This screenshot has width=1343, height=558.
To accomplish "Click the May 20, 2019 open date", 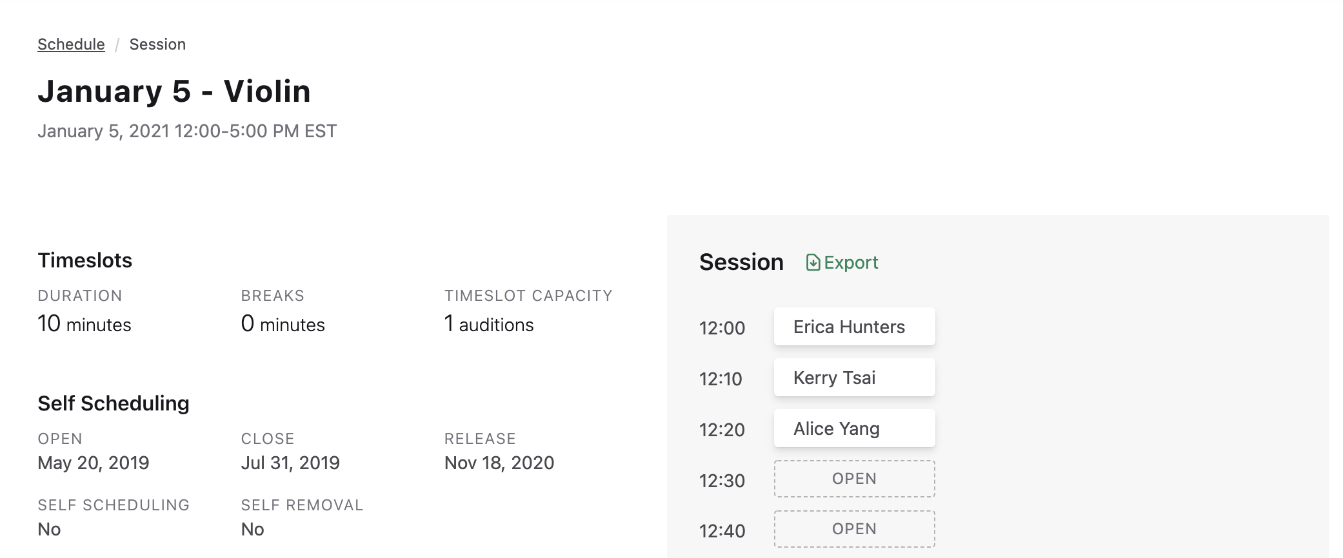I will 94,463.
